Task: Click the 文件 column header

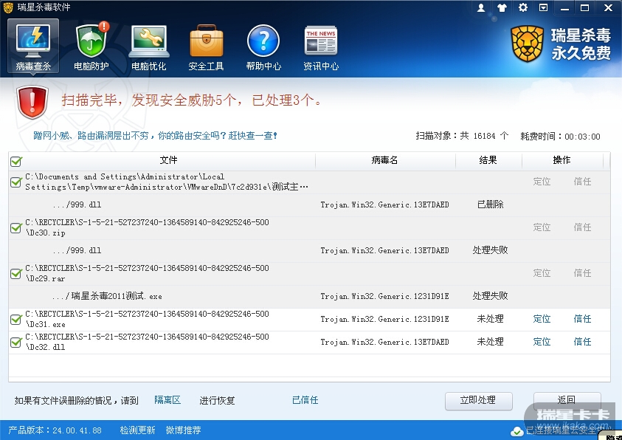Action: (168, 160)
